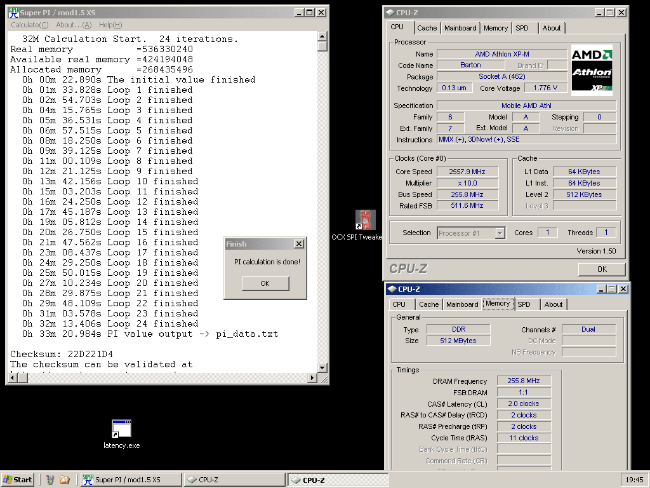Click the Instructions field MMX, 3DNow!, SSE

coord(526,140)
